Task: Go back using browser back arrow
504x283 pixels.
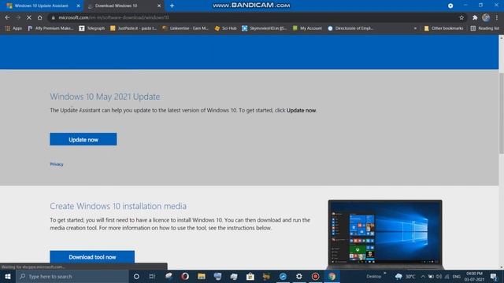Action: 7,17
